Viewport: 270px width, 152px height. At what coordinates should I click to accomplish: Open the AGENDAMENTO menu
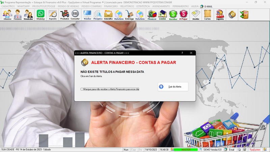(x=161, y=6)
